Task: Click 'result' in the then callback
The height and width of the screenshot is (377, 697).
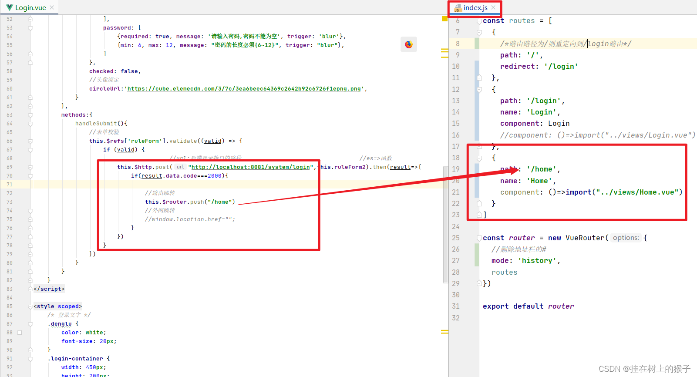Action: click(400, 167)
